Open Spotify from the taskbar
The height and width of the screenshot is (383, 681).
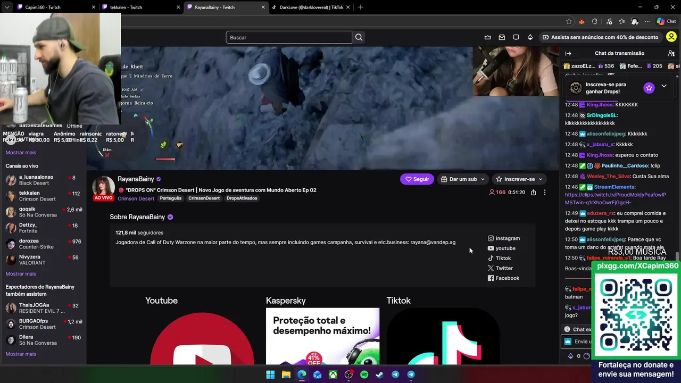tap(364, 374)
